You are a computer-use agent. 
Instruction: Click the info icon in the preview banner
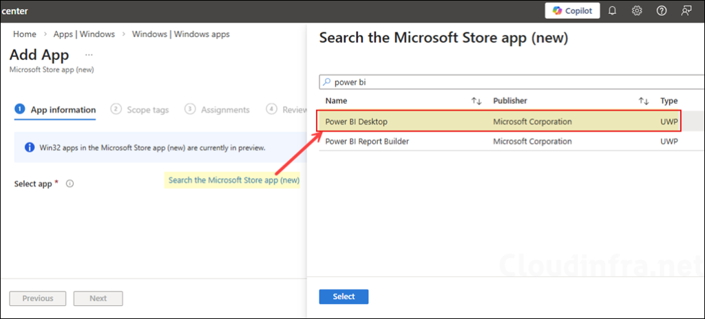[30, 147]
